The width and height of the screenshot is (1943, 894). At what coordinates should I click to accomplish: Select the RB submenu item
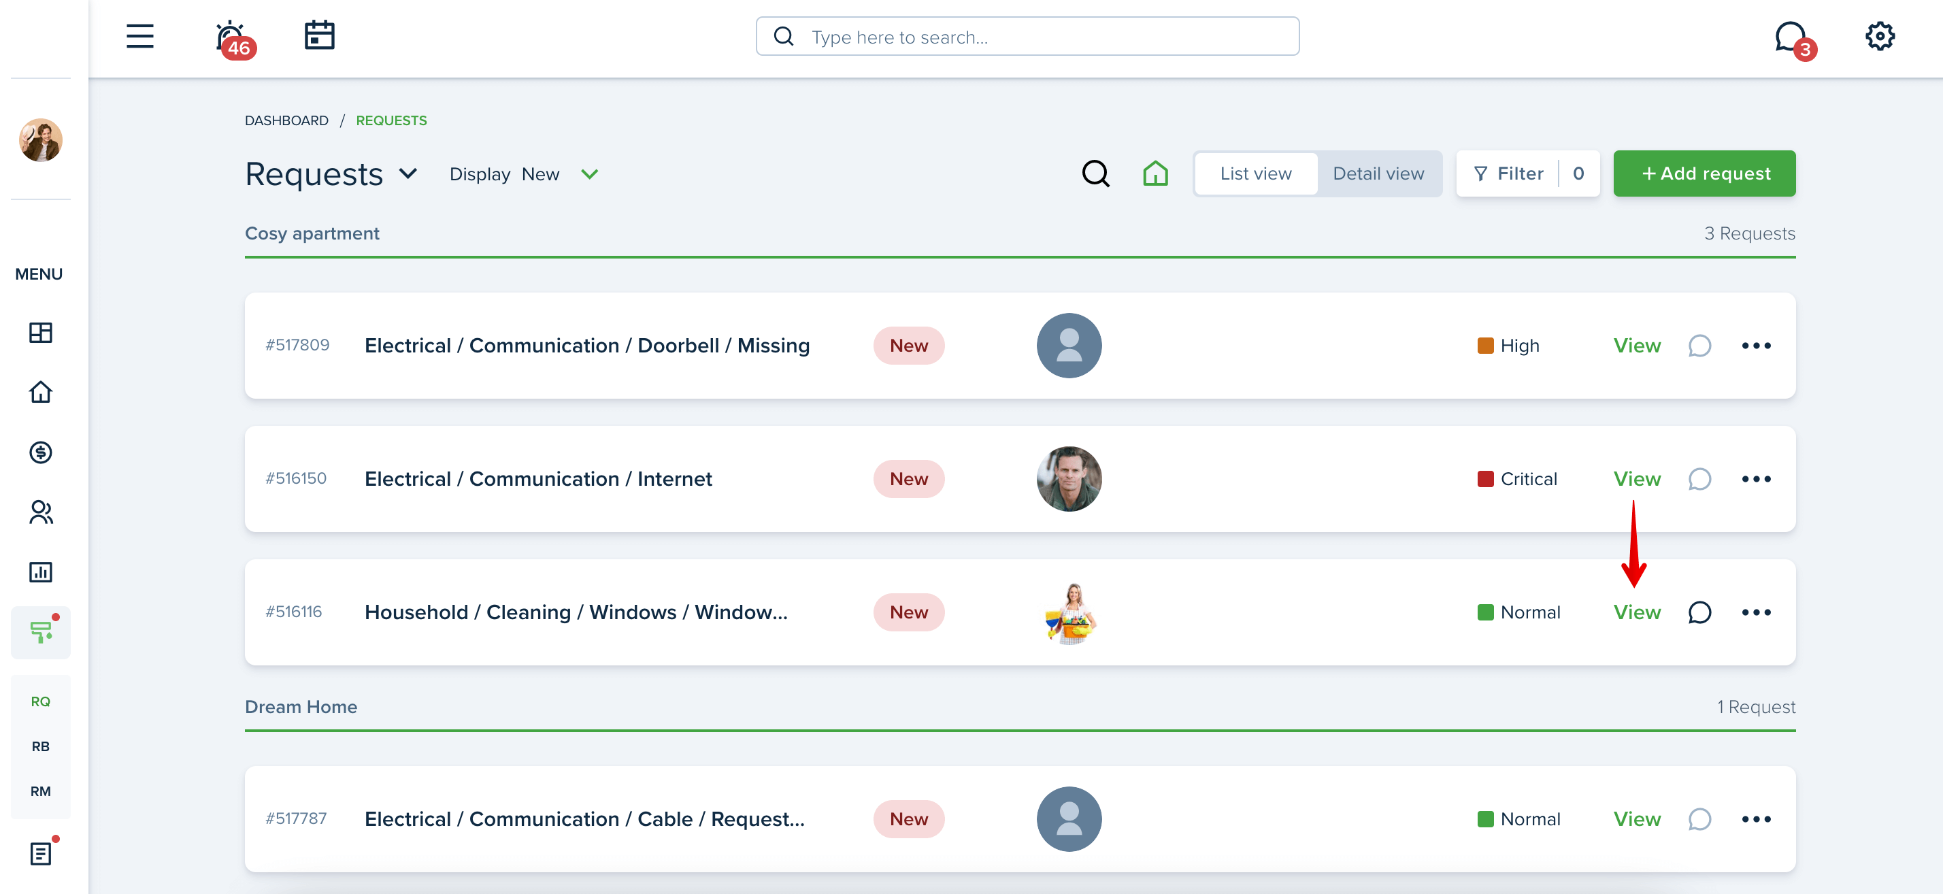(41, 746)
